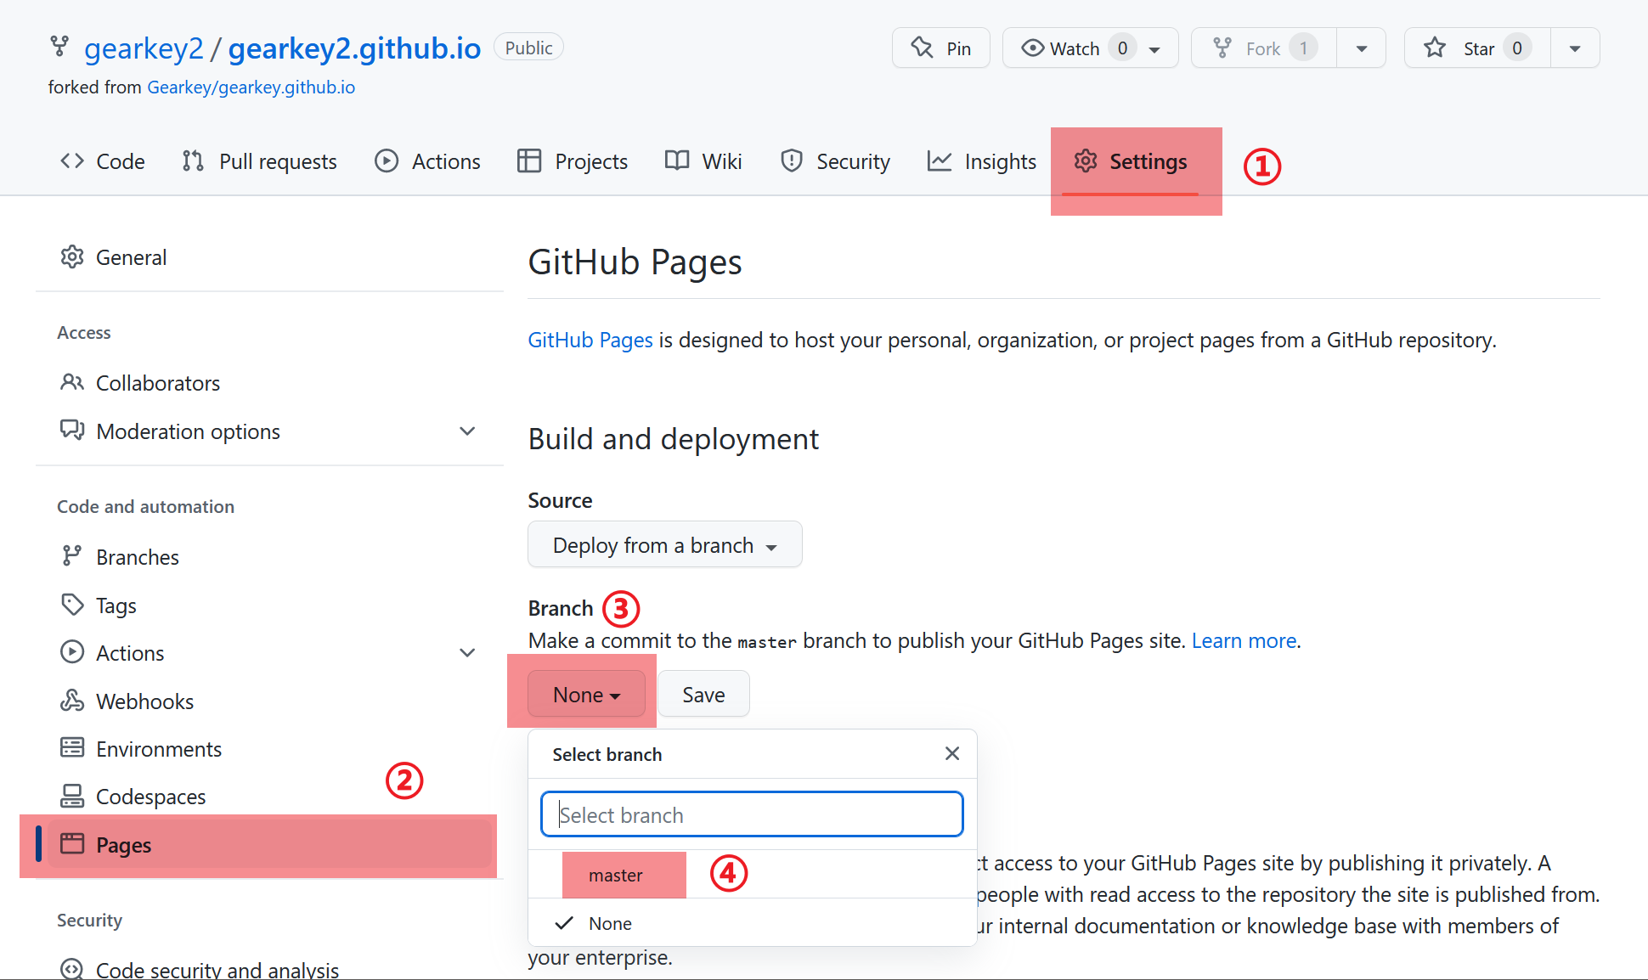Expand the sidebar Actions section chevron
The width and height of the screenshot is (1648, 980).
pyautogui.click(x=467, y=652)
